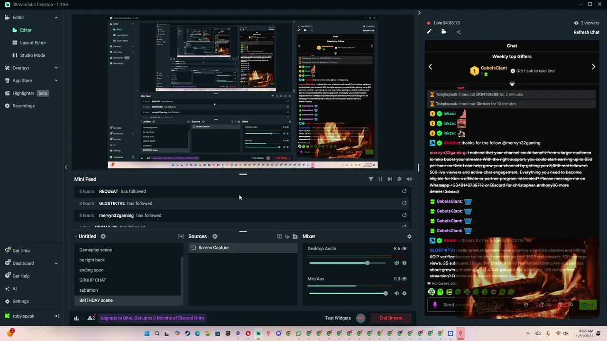Adjust the Desktop Audio volume slider
The height and width of the screenshot is (341, 607).
(348, 263)
